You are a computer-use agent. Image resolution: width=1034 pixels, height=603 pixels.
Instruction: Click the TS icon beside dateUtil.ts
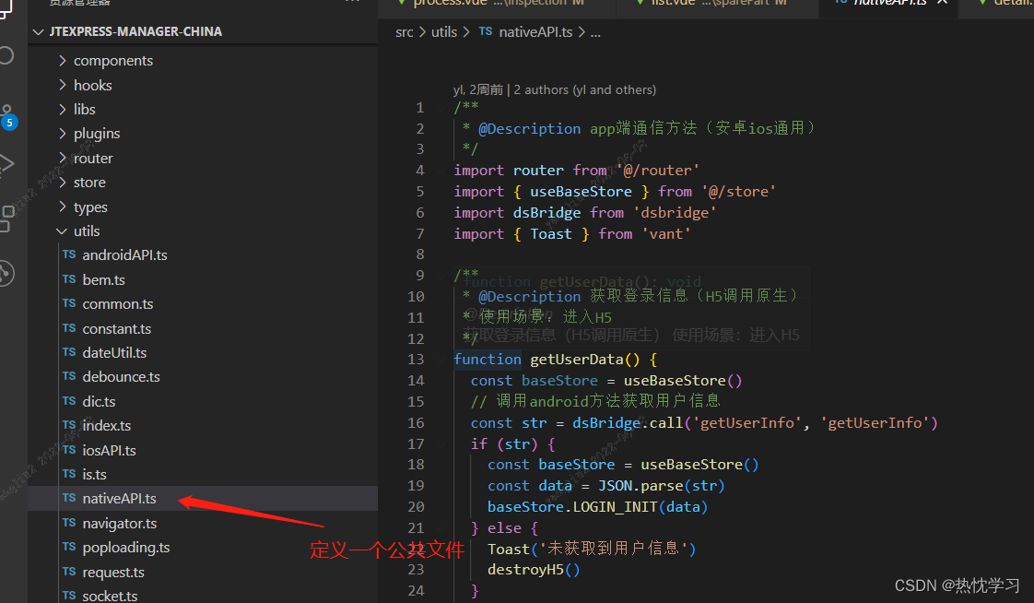(69, 352)
